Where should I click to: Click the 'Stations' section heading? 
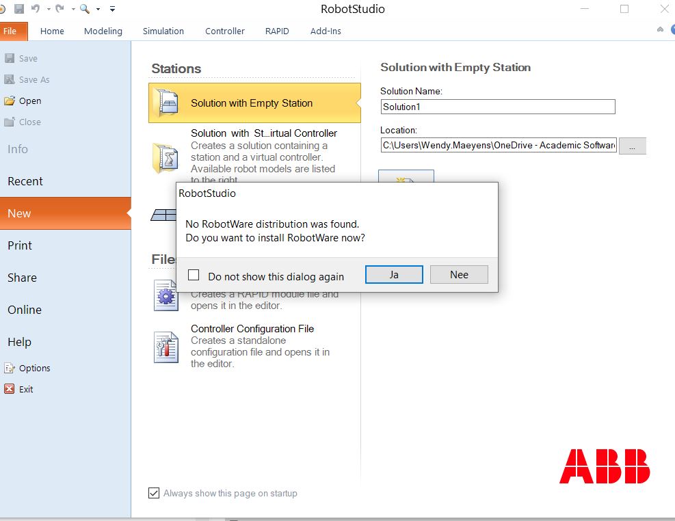(176, 68)
